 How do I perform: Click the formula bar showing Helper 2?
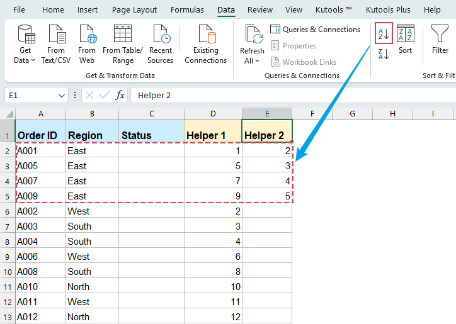(293, 95)
